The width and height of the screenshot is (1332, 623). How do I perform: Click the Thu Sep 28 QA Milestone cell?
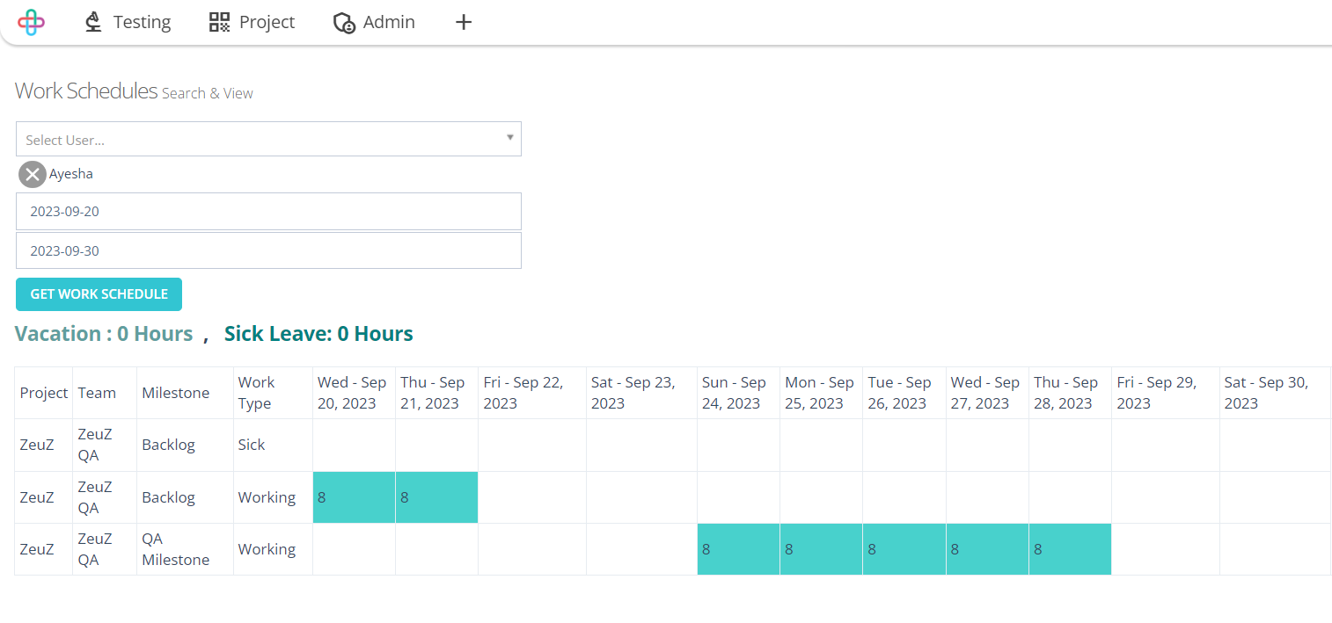(1070, 549)
